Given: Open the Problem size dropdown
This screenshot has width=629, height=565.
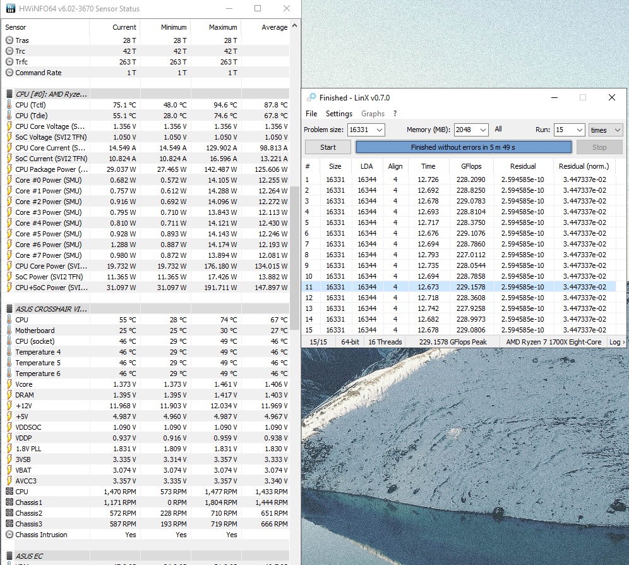Looking at the screenshot, I should point(379,130).
